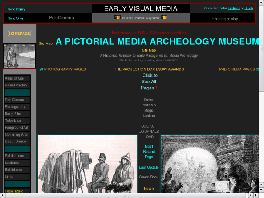264x198 pixels.
Task: Open New 5 link
Action: coord(149,189)
